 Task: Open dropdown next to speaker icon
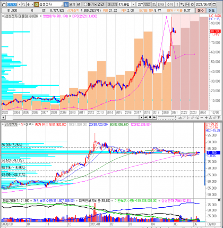point(32,4)
